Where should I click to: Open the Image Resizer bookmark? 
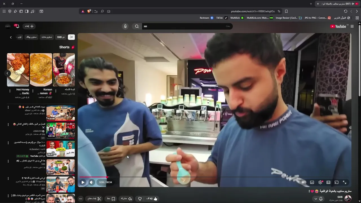coord(289,18)
